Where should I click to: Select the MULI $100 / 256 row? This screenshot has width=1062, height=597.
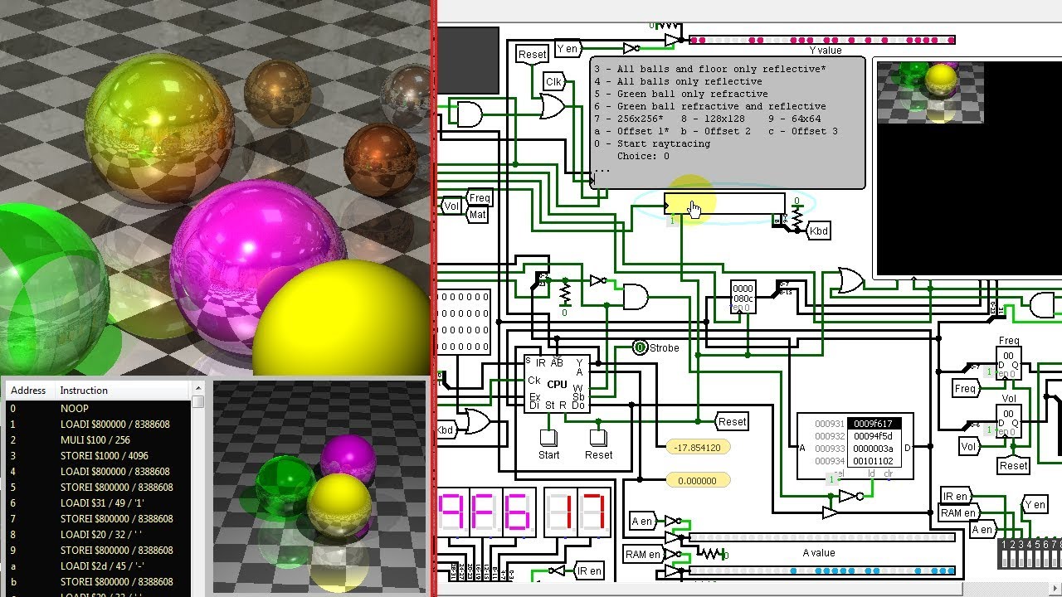pos(99,439)
